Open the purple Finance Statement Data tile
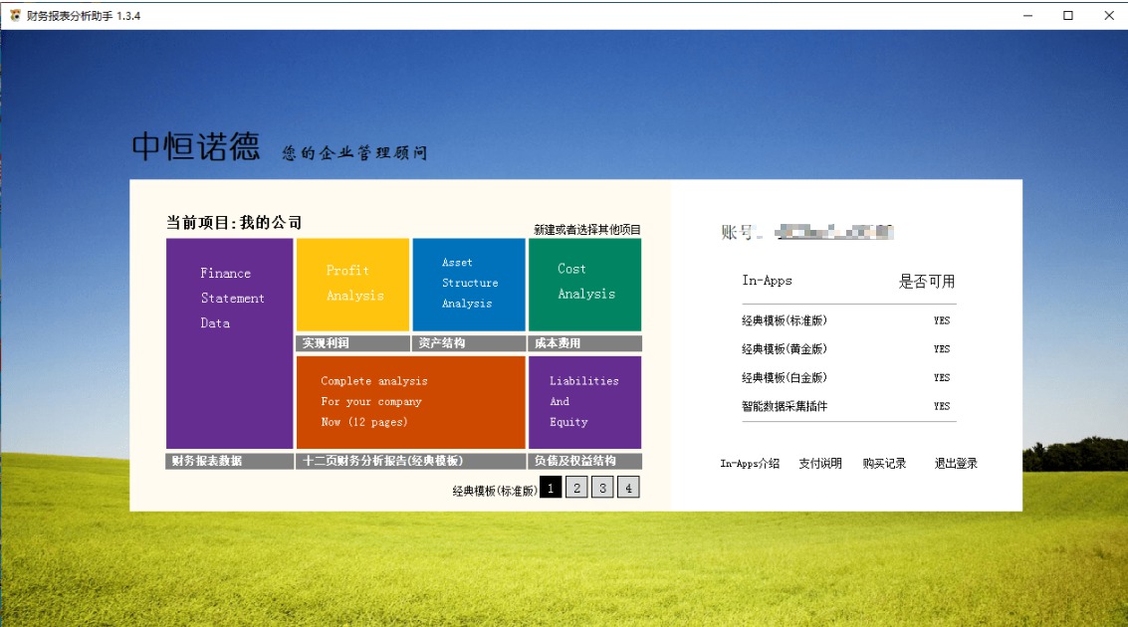Viewport: 1128px width, 627px height. pyautogui.click(x=230, y=343)
